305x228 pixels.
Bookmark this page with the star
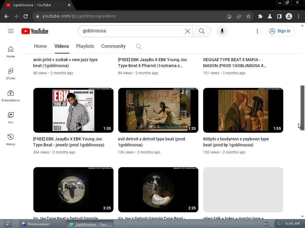[x=248, y=16]
